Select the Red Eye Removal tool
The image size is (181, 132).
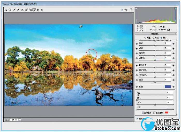click(x=30, y=10)
